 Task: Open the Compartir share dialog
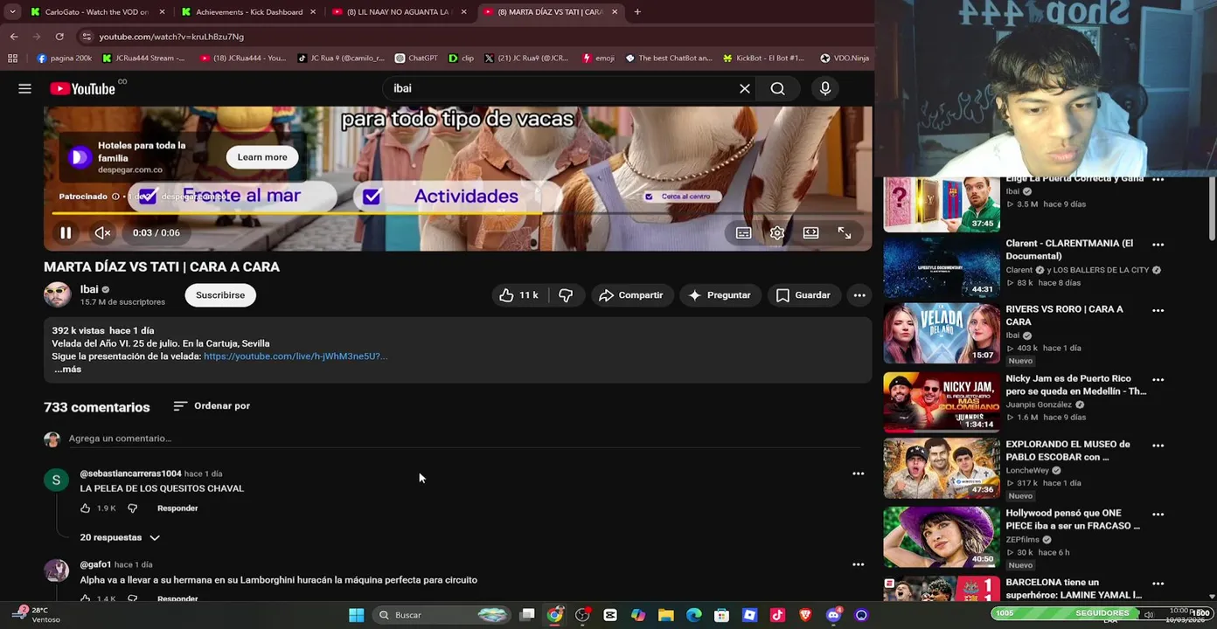click(630, 295)
